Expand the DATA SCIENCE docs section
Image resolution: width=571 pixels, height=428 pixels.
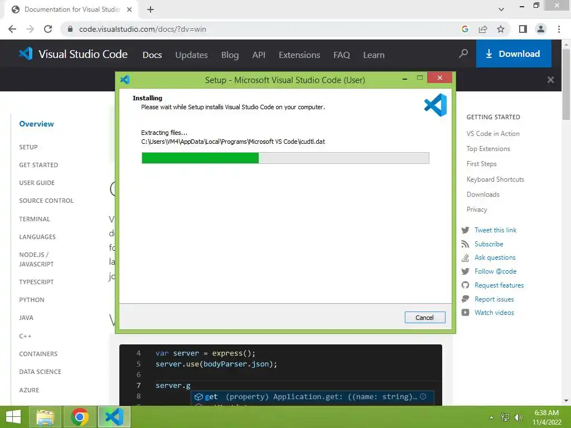pos(40,372)
